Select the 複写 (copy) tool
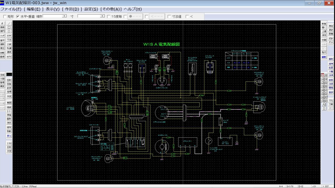The width and height of the screenshot is (335, 188). (x=9, y=127)
